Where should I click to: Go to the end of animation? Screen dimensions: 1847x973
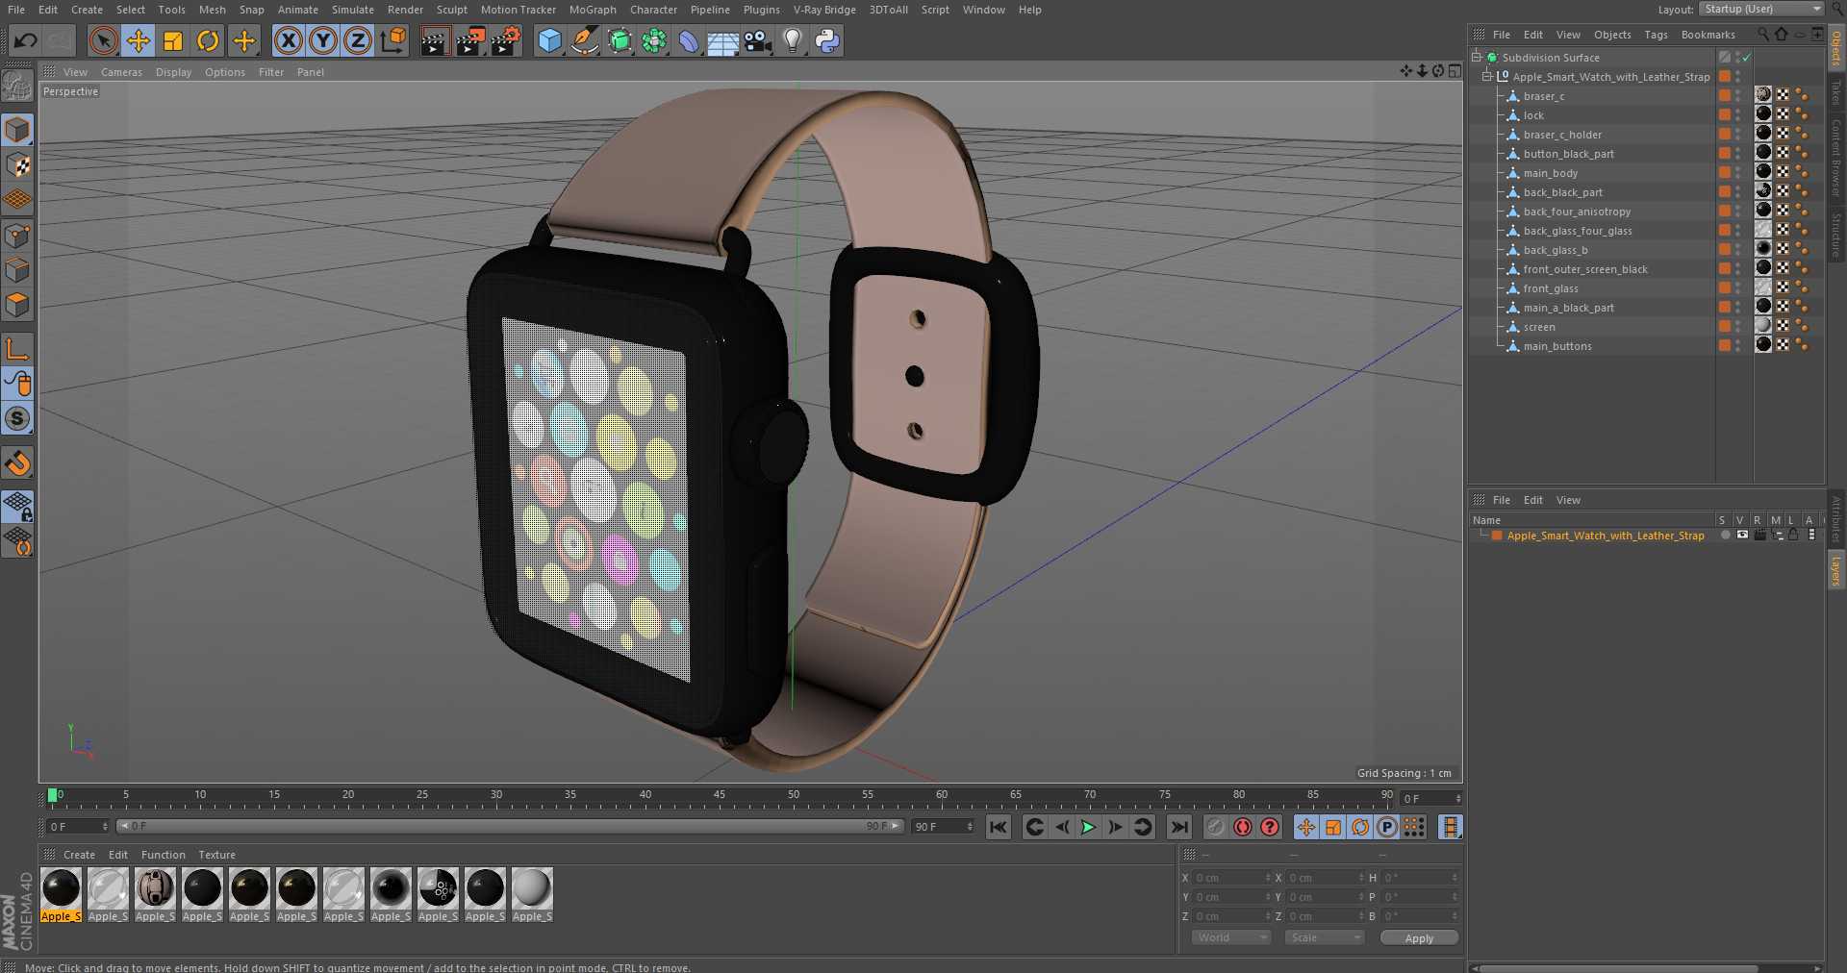point(1179,827)
